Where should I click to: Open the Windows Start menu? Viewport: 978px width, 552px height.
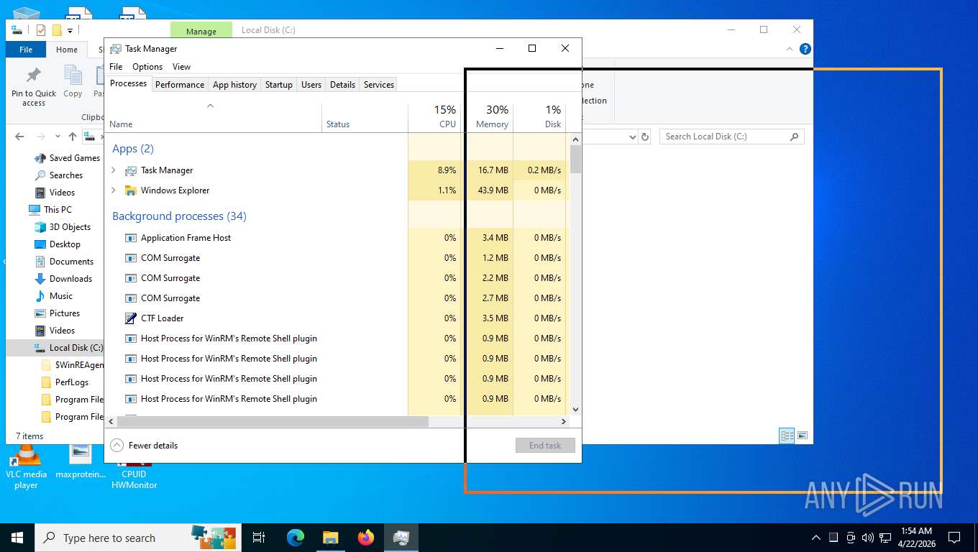coord(17,538)
